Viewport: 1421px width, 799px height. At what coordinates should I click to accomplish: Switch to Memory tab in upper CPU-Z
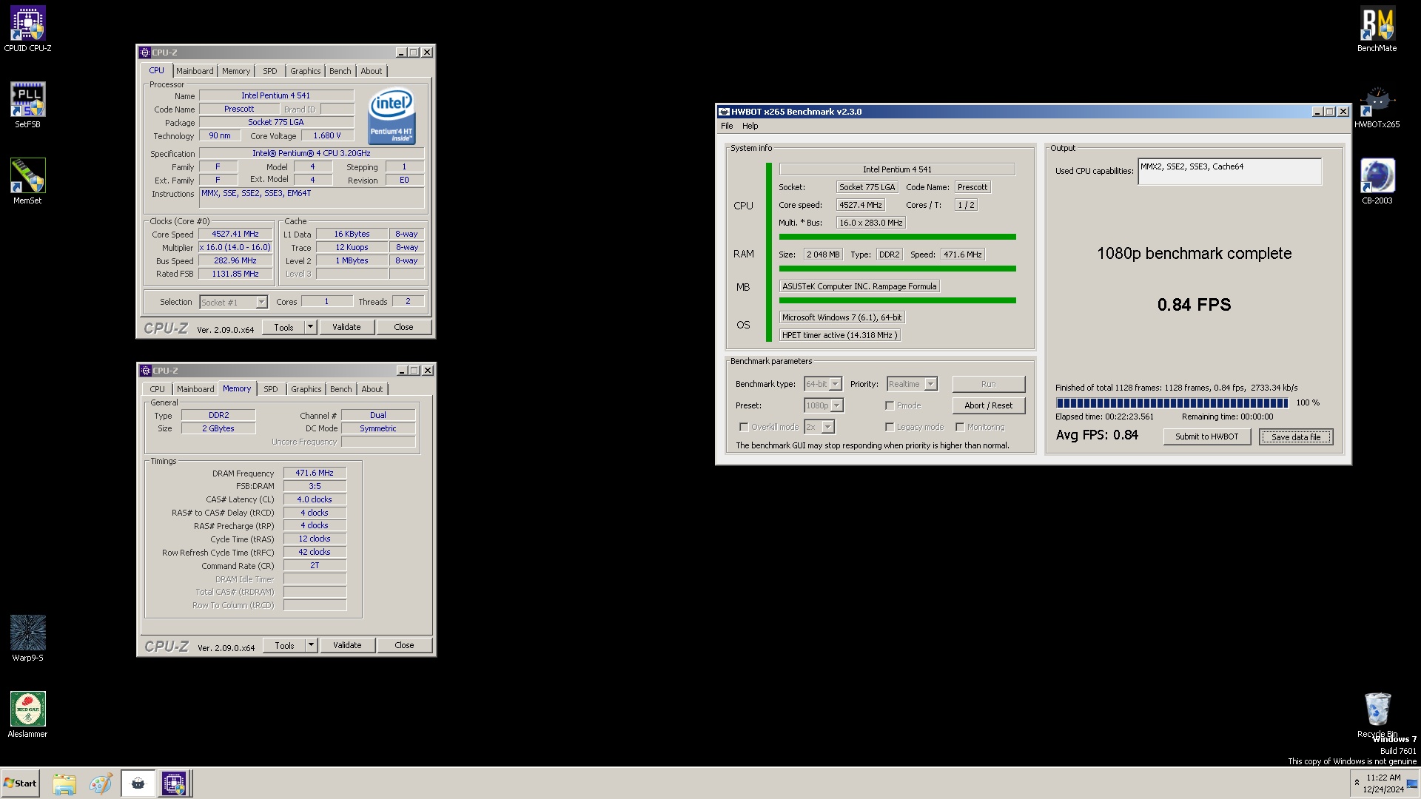point(236,71)
